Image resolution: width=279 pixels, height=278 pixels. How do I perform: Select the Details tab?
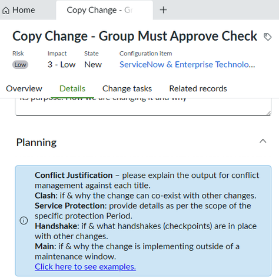point(72,88)
